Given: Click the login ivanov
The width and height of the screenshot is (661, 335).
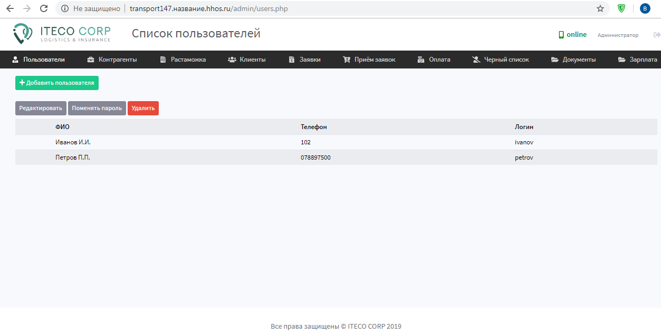Looking at the screenshot, I should coord(524,142).
